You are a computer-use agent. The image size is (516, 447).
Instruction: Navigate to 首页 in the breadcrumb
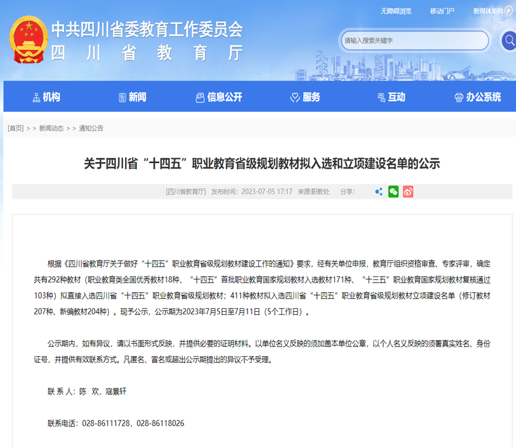16,128
